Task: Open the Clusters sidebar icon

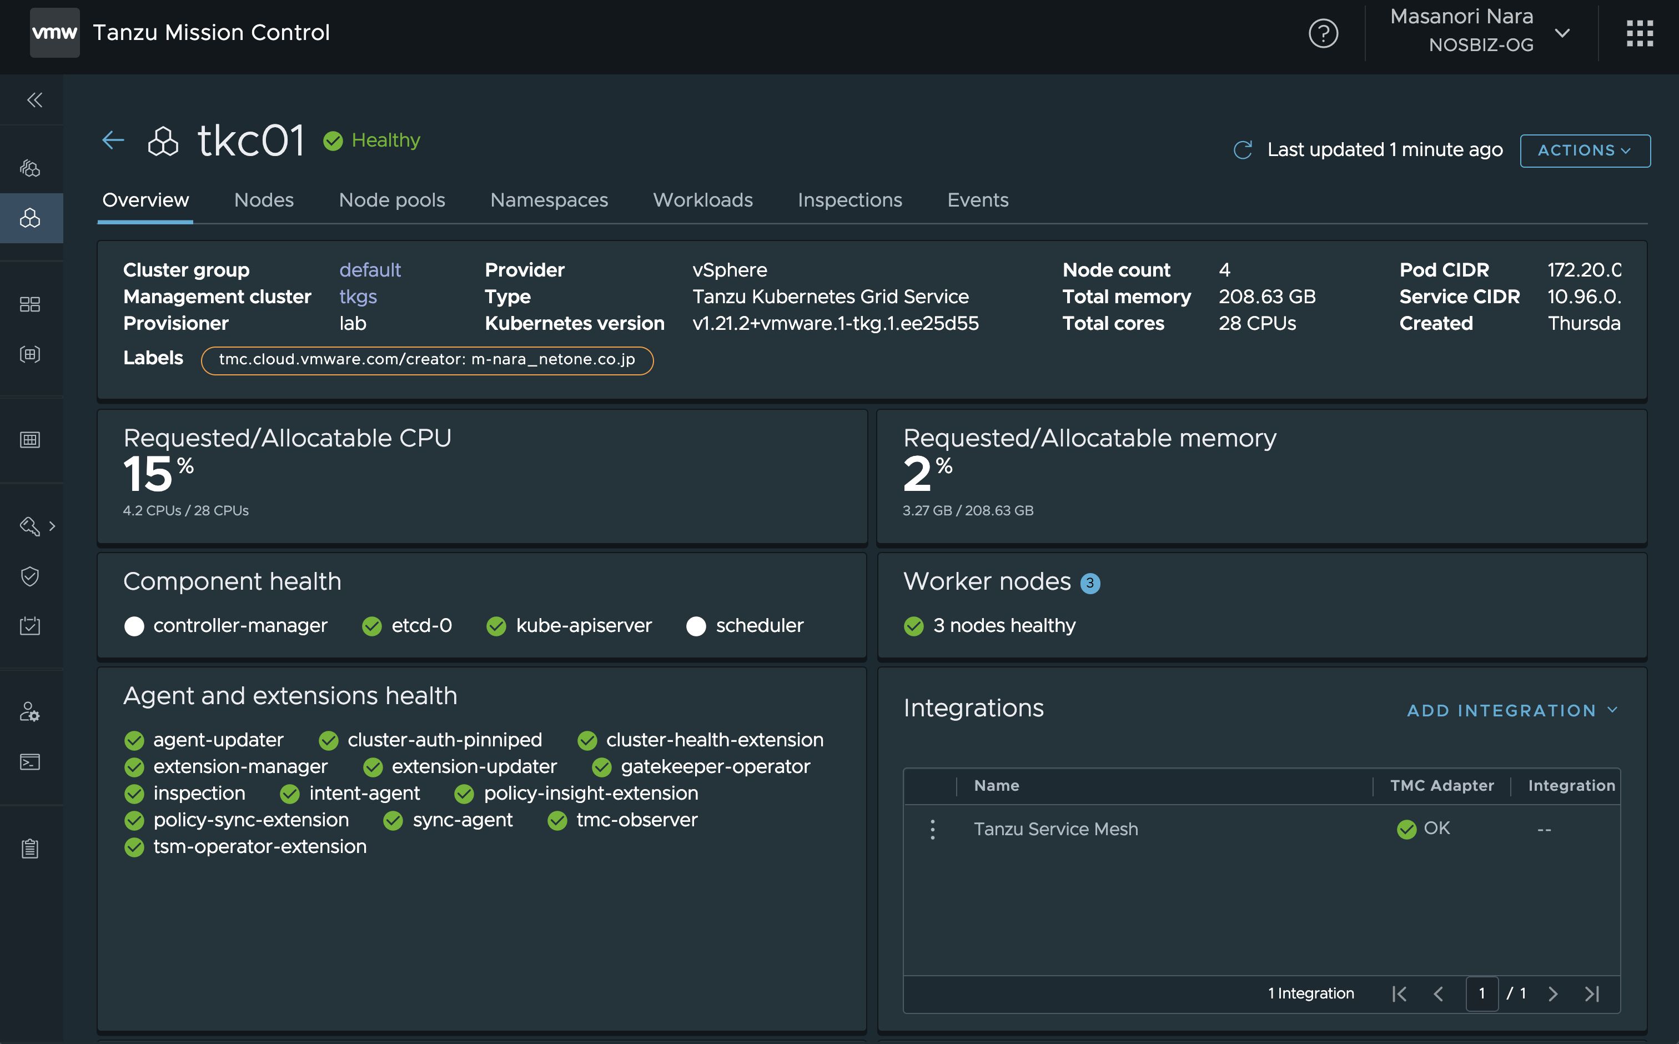Action: tap(29, 218)
